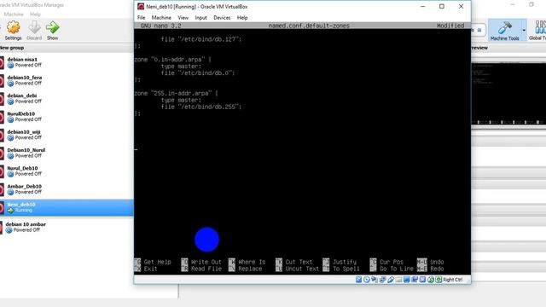This screenshot has width=546, height=307.
Task: Click the file "/etc/bind/db.127" line in terminal
Action: pyautogui.click(x=201, y=39)
